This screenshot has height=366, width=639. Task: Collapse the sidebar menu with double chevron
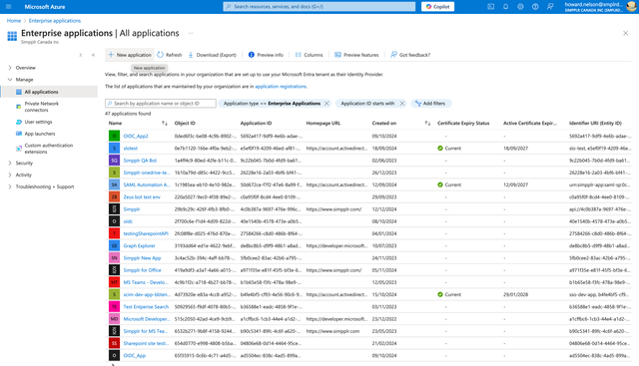click(x=93, y=55)
